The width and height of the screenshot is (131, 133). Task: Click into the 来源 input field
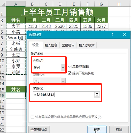coord(64,95)
